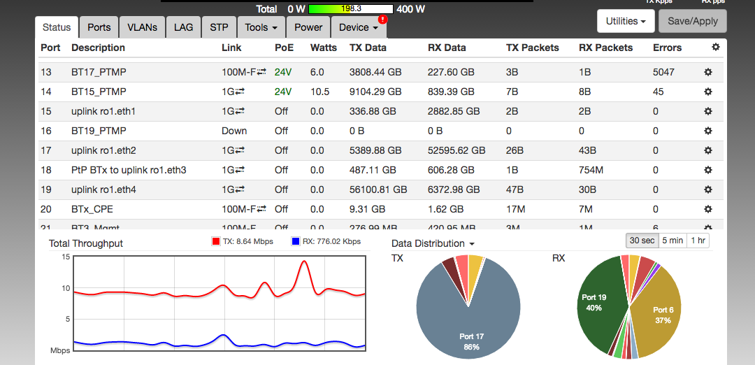The image size is (755, 365).
Task: Click gear icon for port 16 BT19_PTMP
Action: 707,131
